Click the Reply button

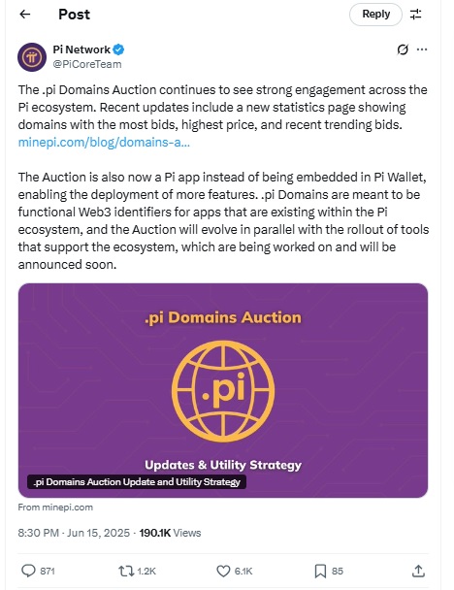375,15
